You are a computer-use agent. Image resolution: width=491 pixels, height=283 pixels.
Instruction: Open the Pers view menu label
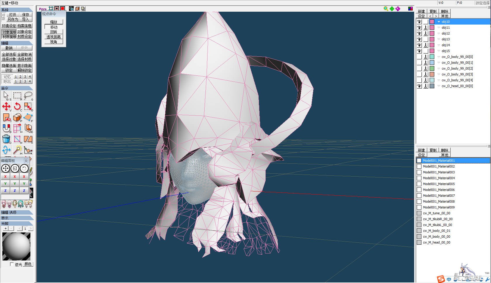click(x=43, y=9)
